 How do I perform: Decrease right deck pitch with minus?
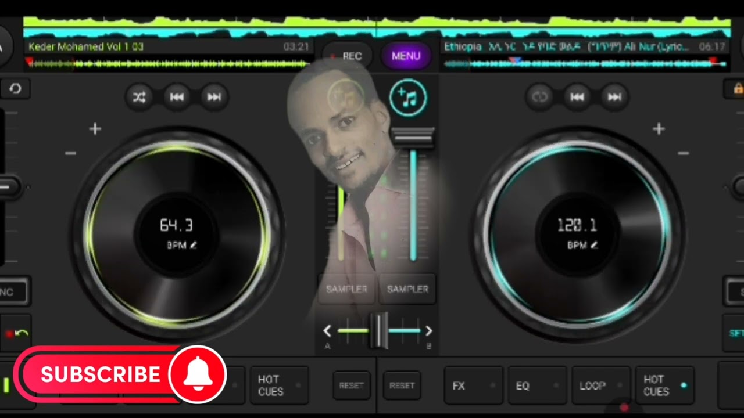(683, 153)
